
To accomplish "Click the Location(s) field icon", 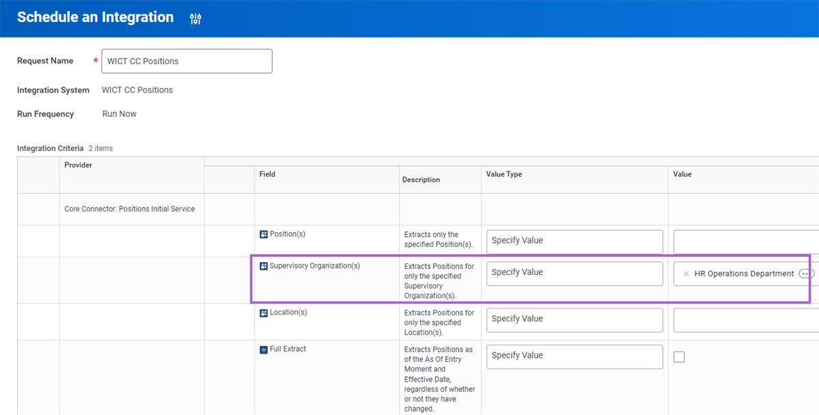I will click(x=263, y=313).
